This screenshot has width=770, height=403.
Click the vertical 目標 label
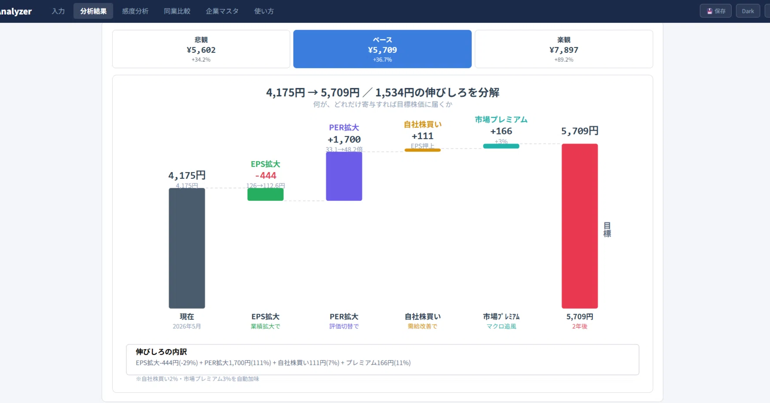(x=607, y=230)
